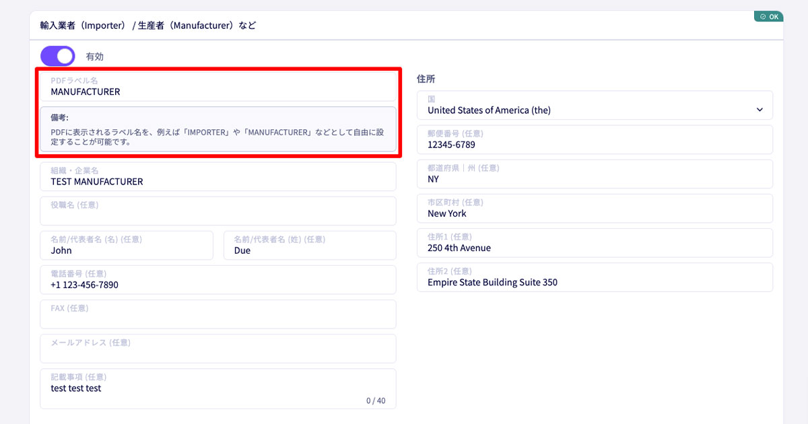
Task: Click the 郵便番号 postal code field
Action: pos(595,139)
